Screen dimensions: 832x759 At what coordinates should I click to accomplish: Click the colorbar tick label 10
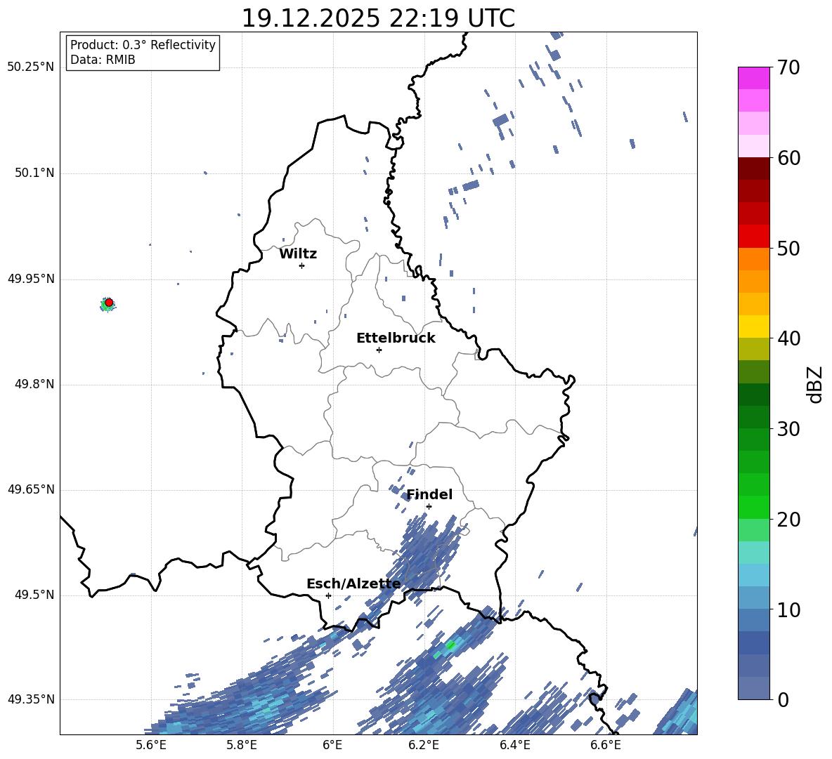coord(788,609)
